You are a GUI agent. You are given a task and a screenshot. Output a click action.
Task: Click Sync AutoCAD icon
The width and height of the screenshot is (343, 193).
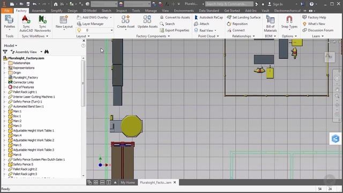tap(26, 24)
